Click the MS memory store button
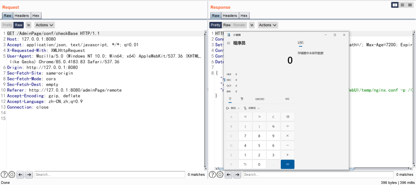Screen dimensions: 416x185 [x=287, y=99]
